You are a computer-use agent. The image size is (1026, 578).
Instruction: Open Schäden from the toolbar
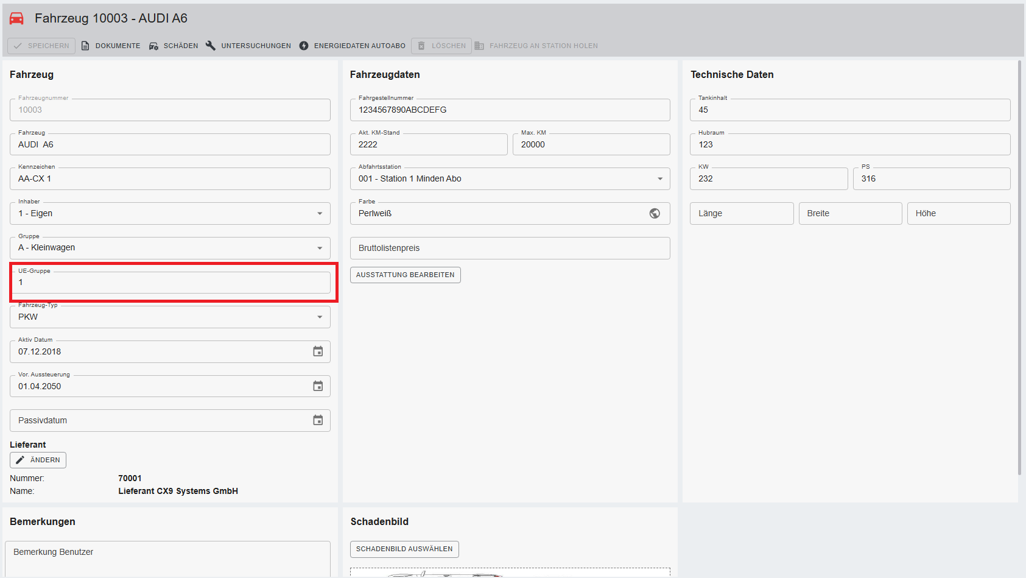(x=174, y=46)
